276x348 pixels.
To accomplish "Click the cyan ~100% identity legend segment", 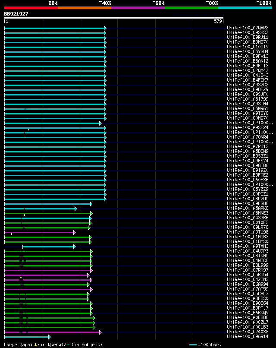I will [245, 8].
